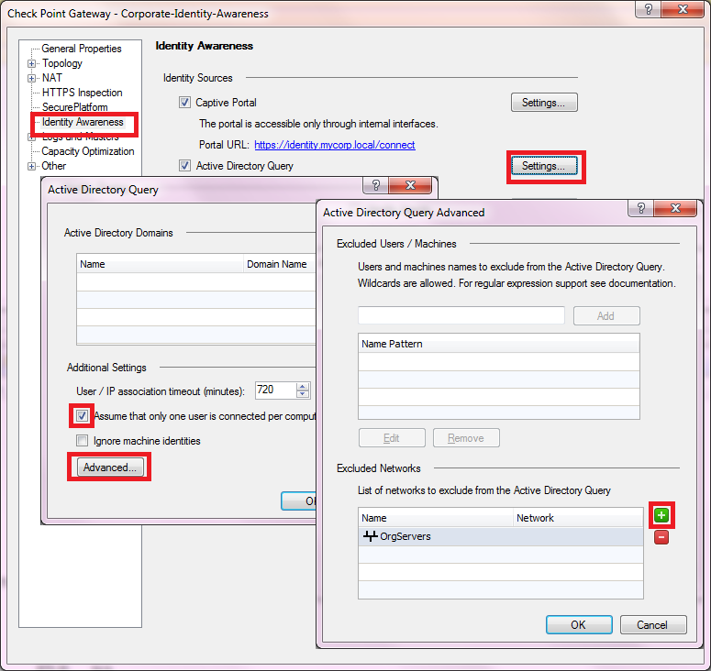Select Topology in the navigation tree
This screenshot has height=671, width=711.
(x=62, y=63)
